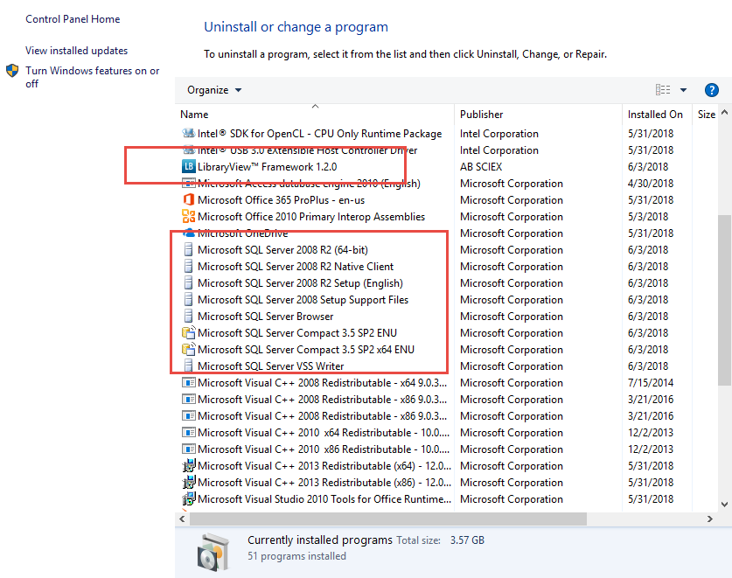Click the 51 programs installed text
Image resolution: width=732 pixels, height=578 pixels.
click(x=296, y=556)
